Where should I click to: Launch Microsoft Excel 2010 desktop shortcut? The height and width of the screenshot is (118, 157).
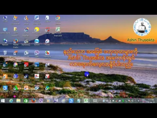point(58,32)
